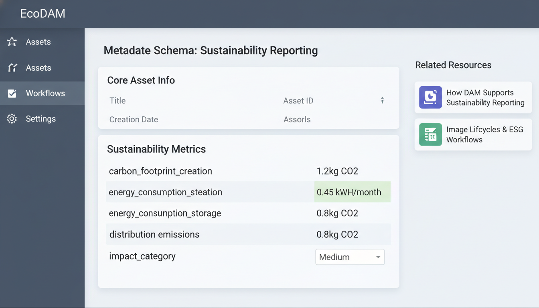The image size is (539, 308).
Task: Open the How DAM Supports Sustainability Reporting resource
Action: point(473,97)
